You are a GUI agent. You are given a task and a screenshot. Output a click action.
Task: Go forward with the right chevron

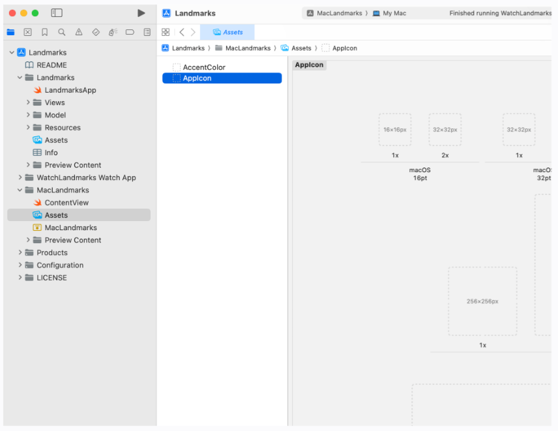[193, 33]
